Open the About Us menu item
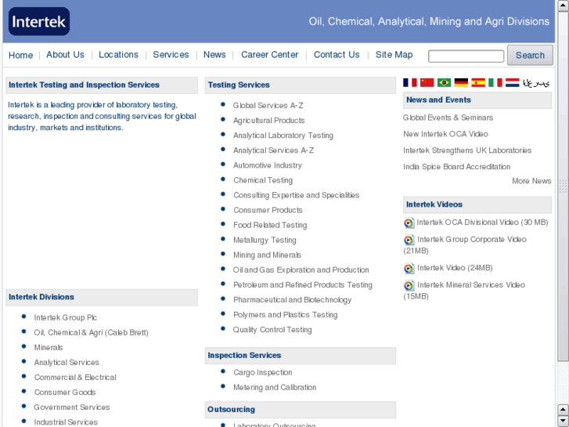Screen dimensions: 569x427 point(65,55)
